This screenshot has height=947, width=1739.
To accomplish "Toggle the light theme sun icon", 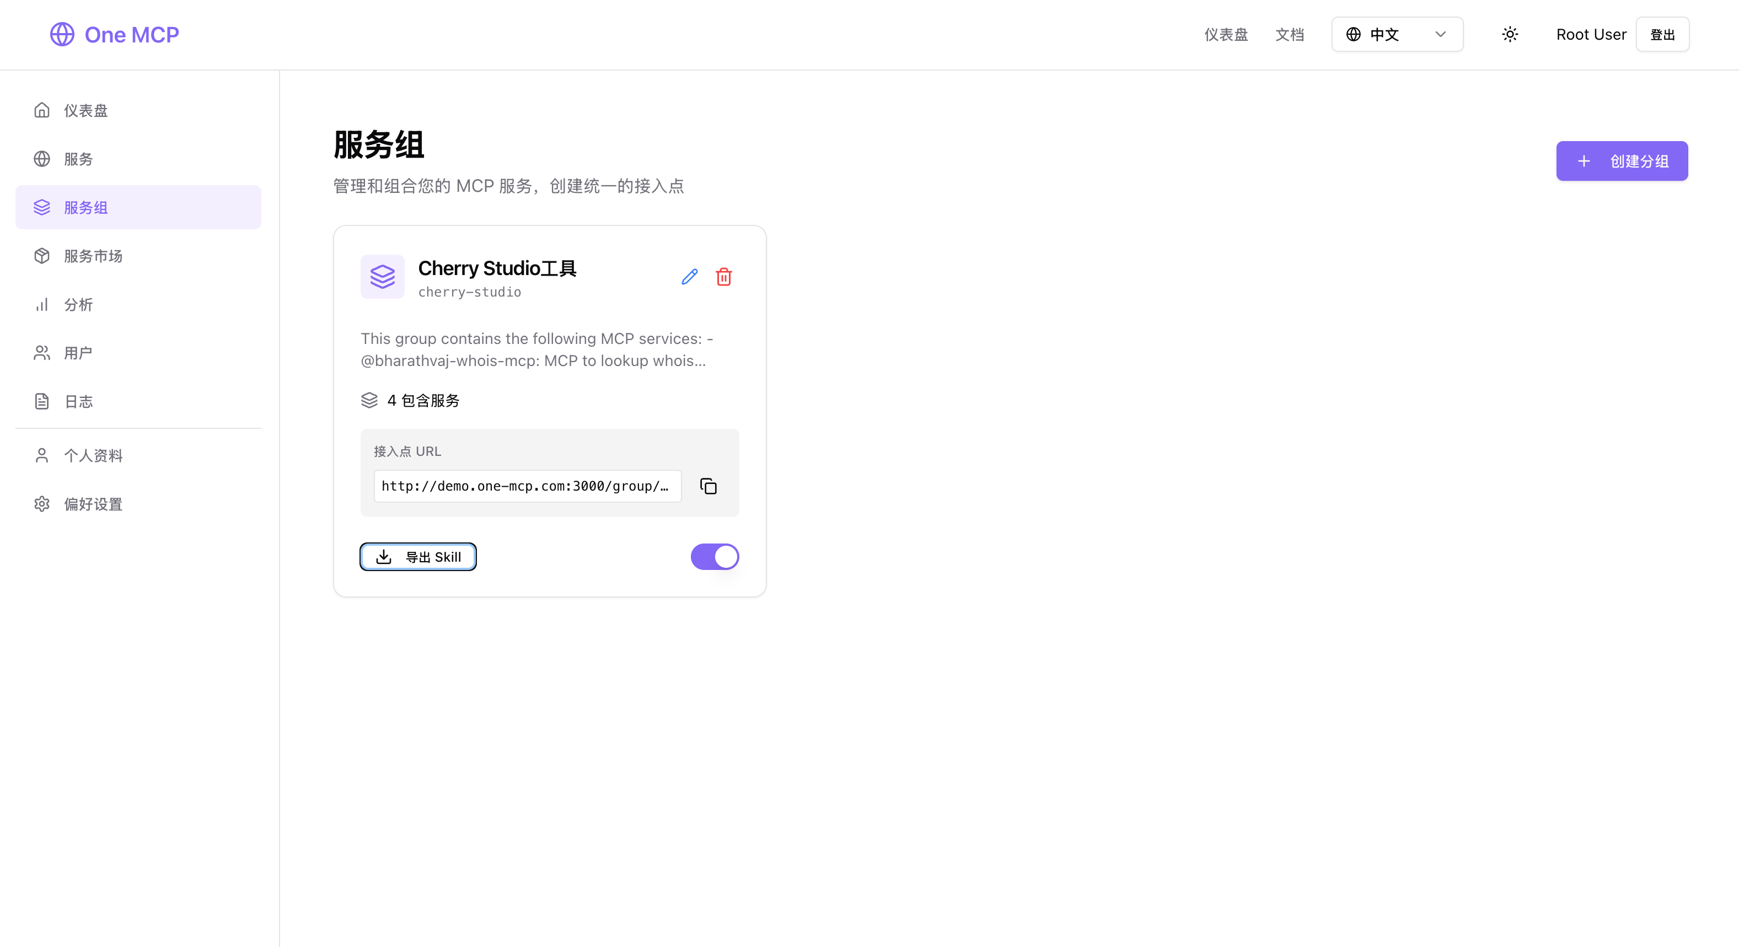I will tap(1510, 34).
